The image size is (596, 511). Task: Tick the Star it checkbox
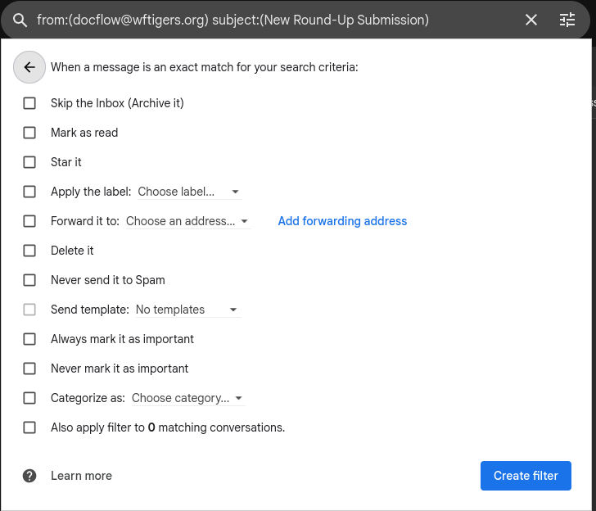pyautogui.click(x=29, y=162)
